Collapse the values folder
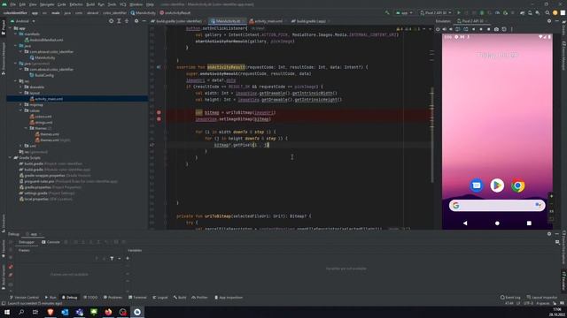Screen dimensions: 567x318 click(x=21, y=110)
